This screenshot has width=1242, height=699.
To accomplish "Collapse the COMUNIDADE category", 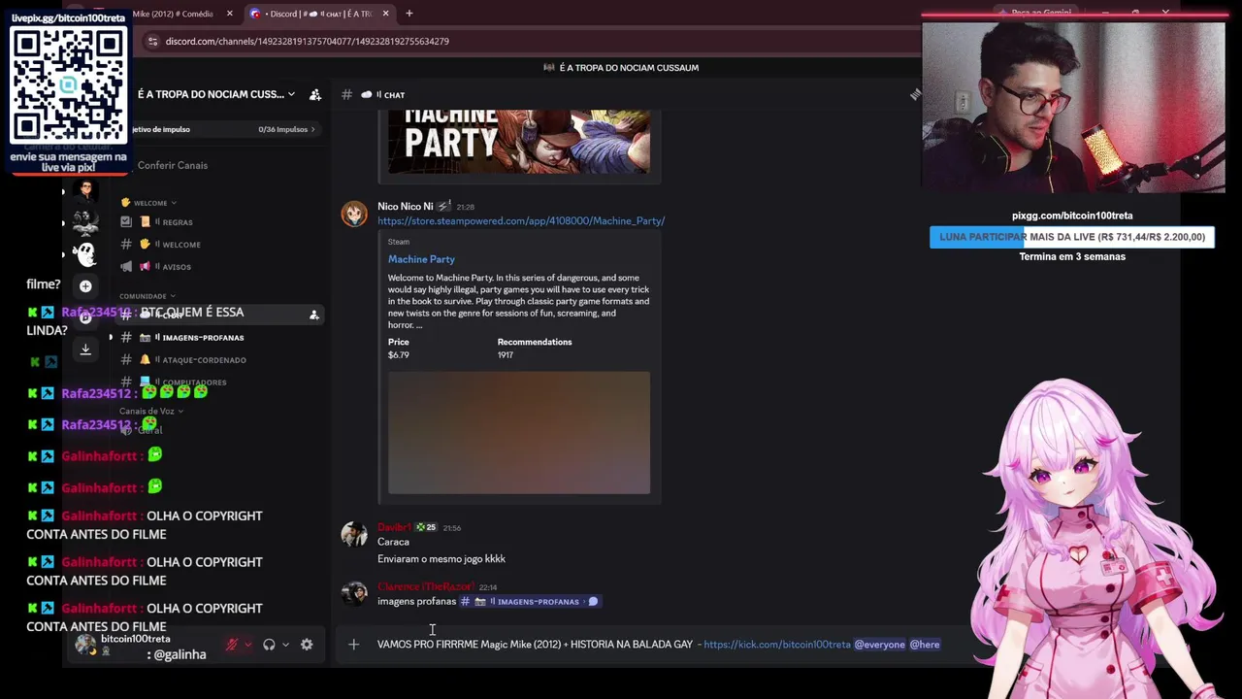I will coord(147,296).
